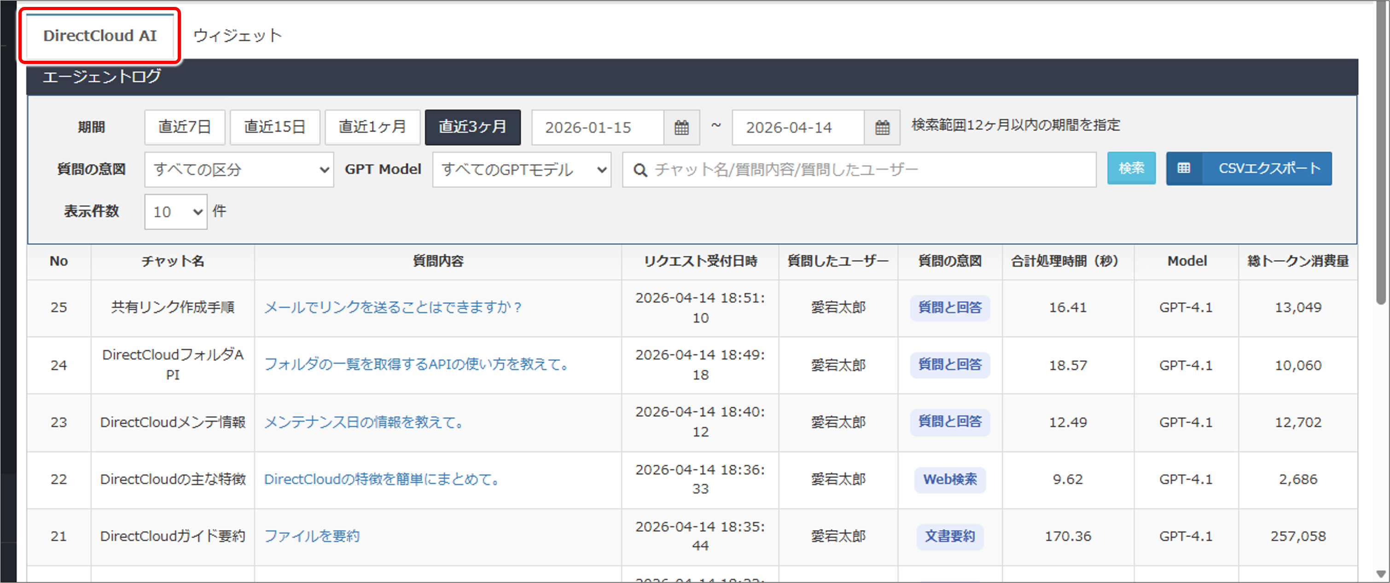The image size is (1390, 583).
Task: Click GPT-4.1 in row 23
Action: (x=1186, y=422)
